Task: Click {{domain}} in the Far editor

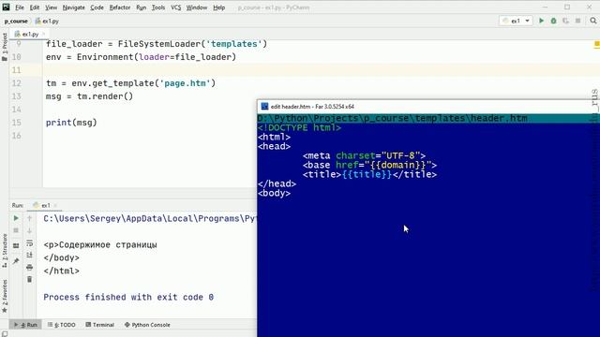Action: 397,165
